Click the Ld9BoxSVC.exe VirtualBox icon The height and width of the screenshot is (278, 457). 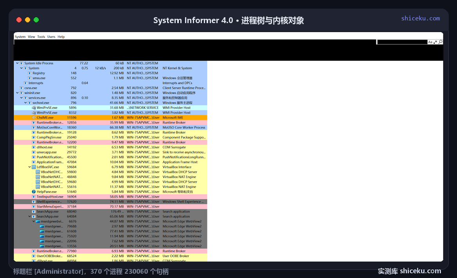tap(34, 167)
